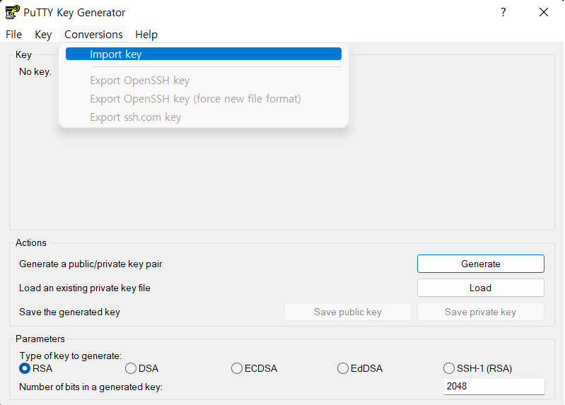Click Export OpenSSH key (force new file format)
The image size is (565, 405).
click(204, 99)
